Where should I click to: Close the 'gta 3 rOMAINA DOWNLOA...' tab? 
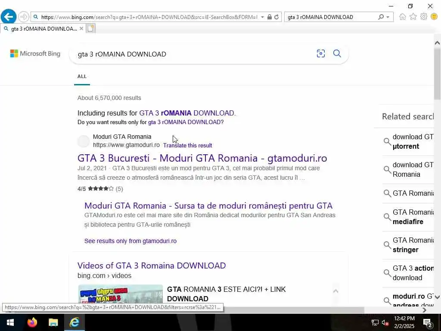coord(81,28)
